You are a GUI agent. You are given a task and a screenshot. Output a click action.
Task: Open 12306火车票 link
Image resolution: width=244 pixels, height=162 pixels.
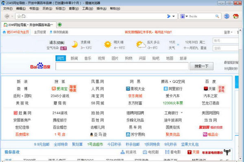173,103
